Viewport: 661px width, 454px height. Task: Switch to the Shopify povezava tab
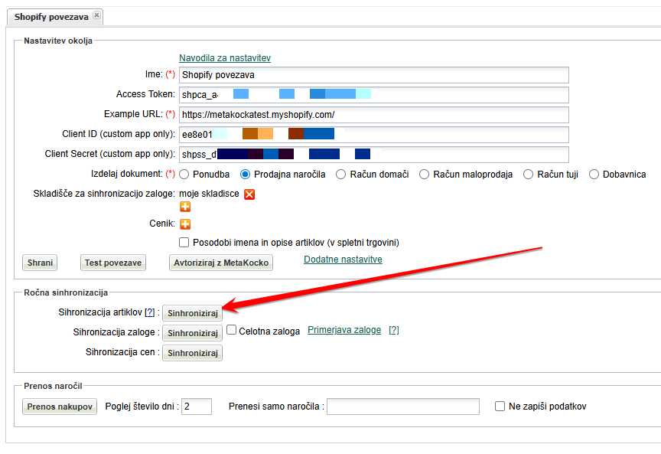point(51,17)
